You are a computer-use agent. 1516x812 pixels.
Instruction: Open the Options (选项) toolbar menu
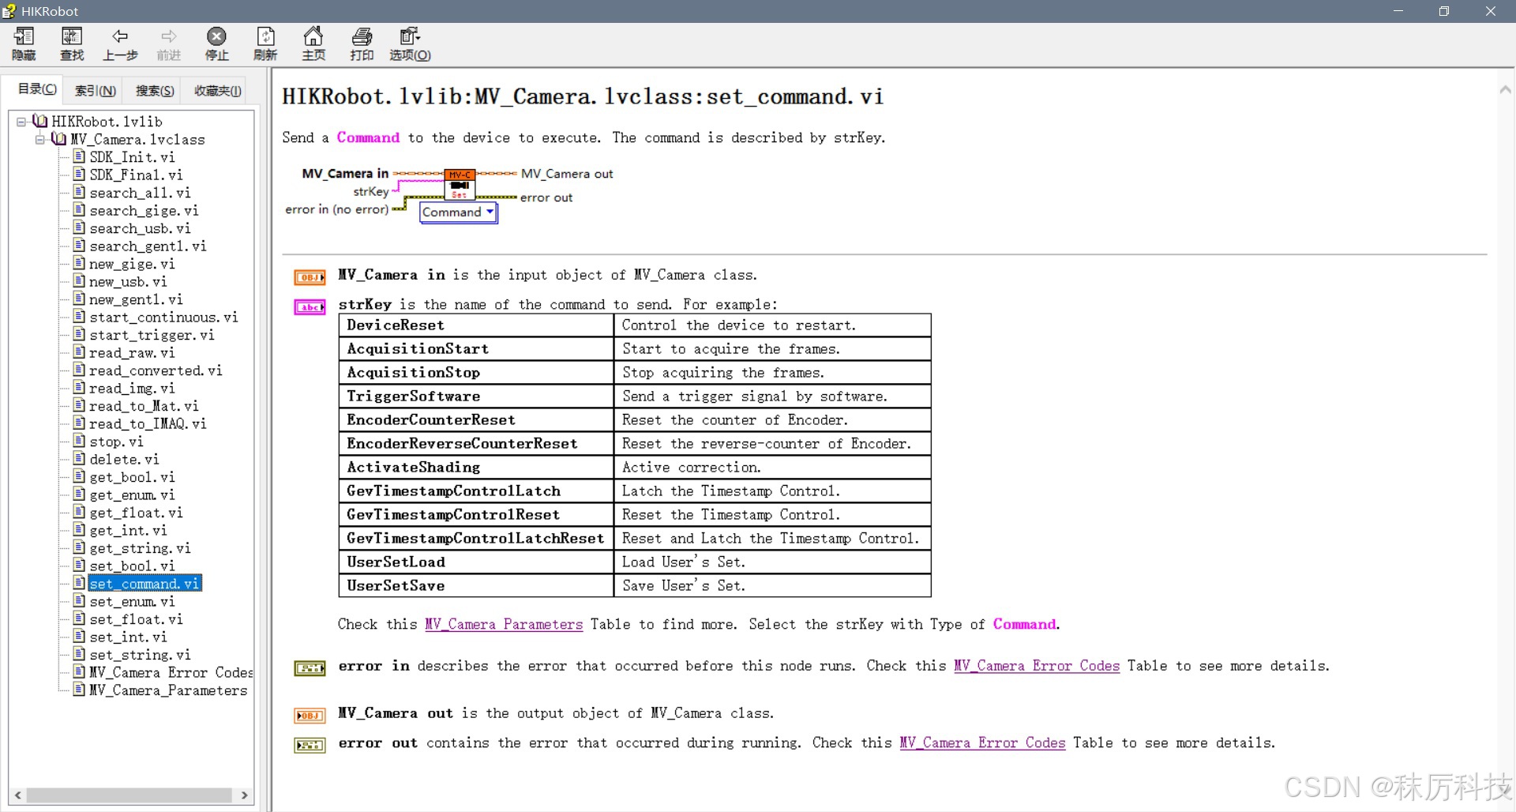410,44
